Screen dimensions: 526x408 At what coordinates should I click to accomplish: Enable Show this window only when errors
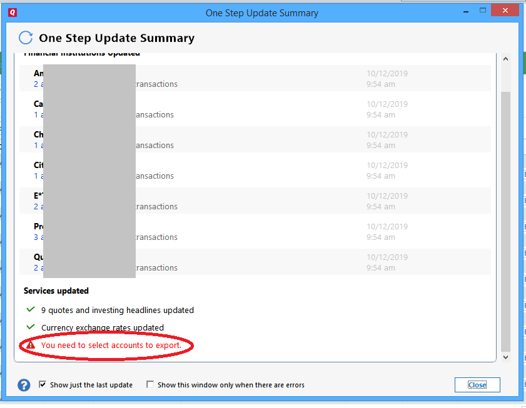150,384
